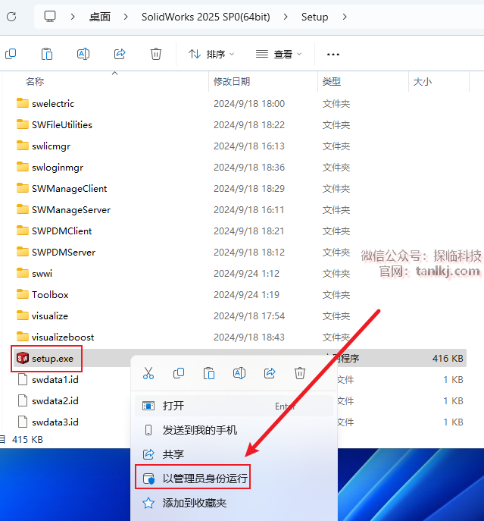This screenshot has height=521, width=484.
Task: Expand chevron after Setup in breadcrumb
Action: click(x=345, y=17)
